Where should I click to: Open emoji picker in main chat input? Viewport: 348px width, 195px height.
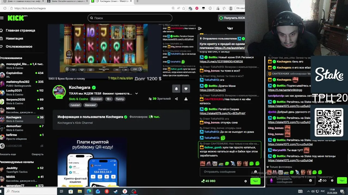coord(256,172)
